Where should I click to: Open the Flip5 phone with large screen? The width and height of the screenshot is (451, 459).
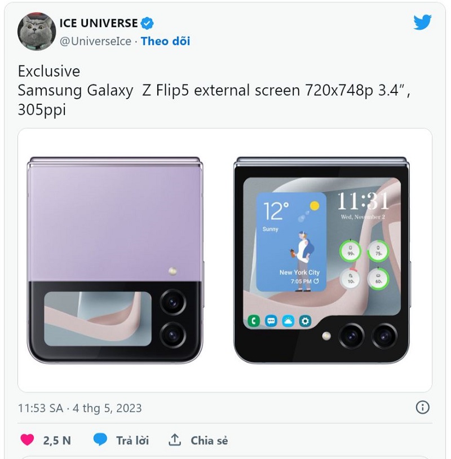pos(322,261)
